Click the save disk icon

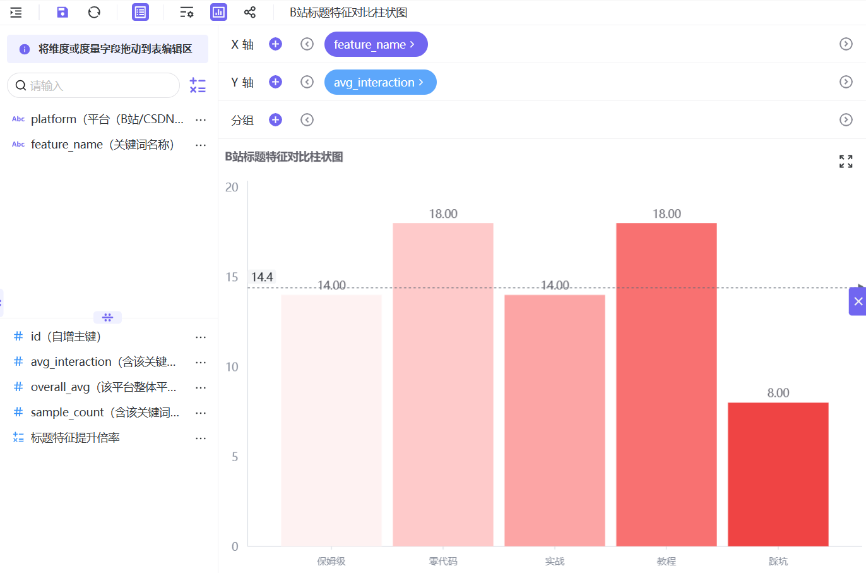coord(62,12)
